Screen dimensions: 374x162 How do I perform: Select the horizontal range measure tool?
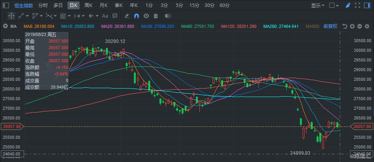pos(77,16)
